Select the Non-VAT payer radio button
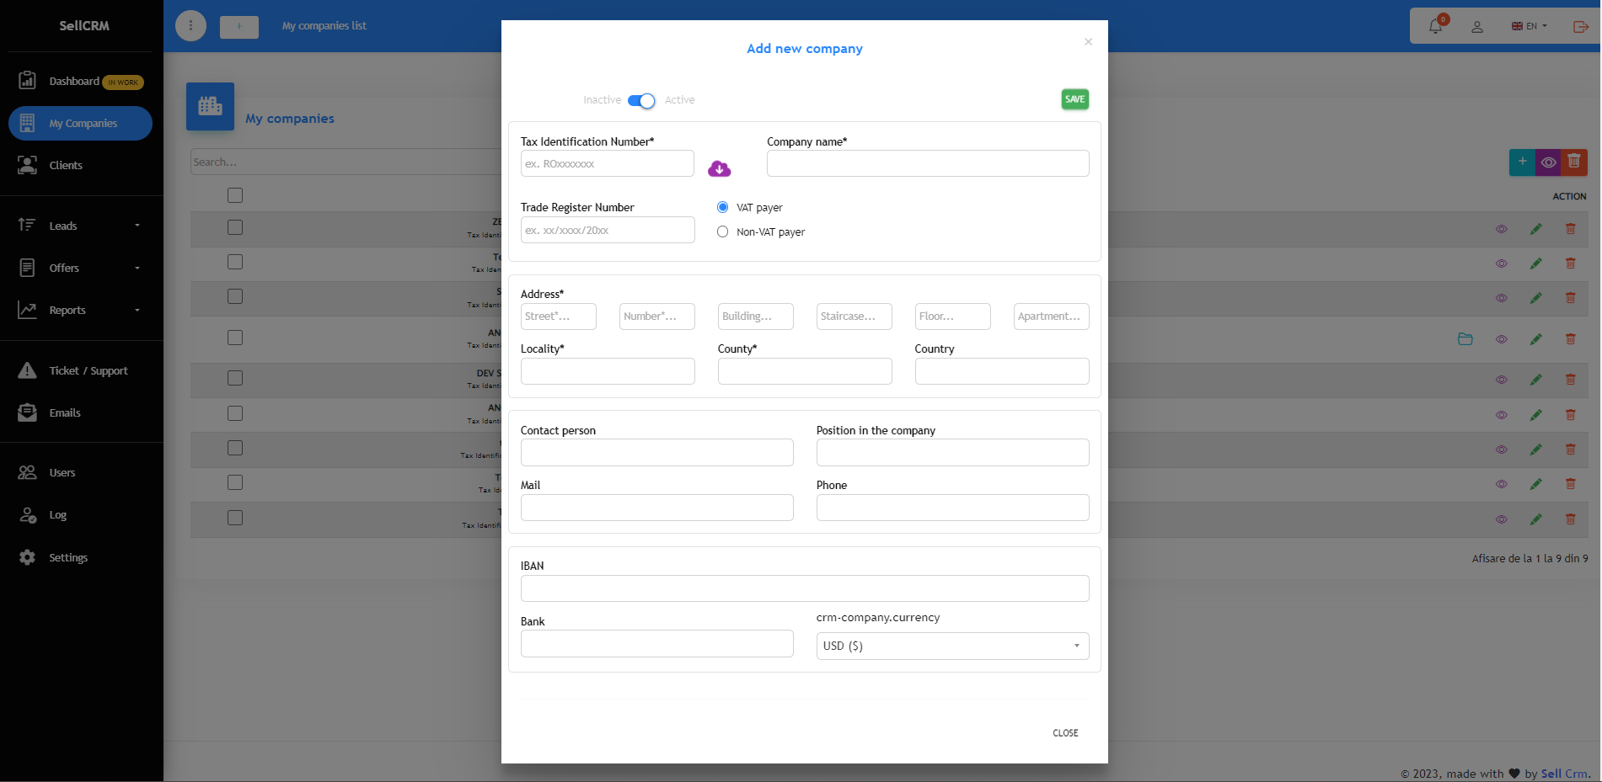Screen dimensions: 1602x782 722,232
